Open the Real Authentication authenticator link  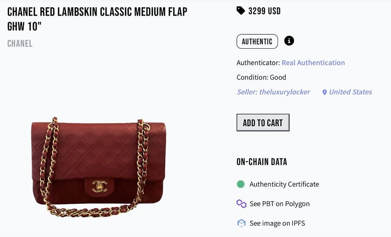(x=313, y=62)
